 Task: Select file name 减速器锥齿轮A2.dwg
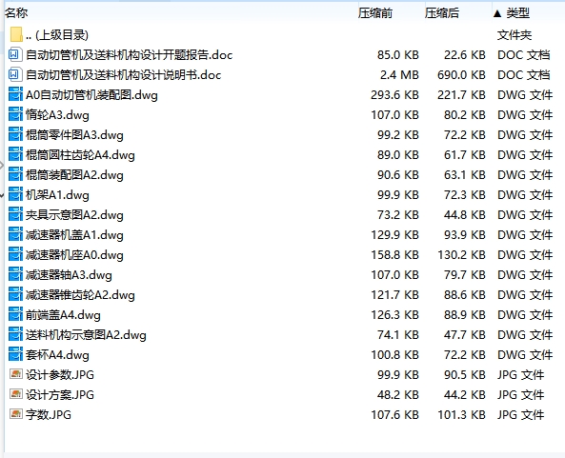(x=80, y=295)
